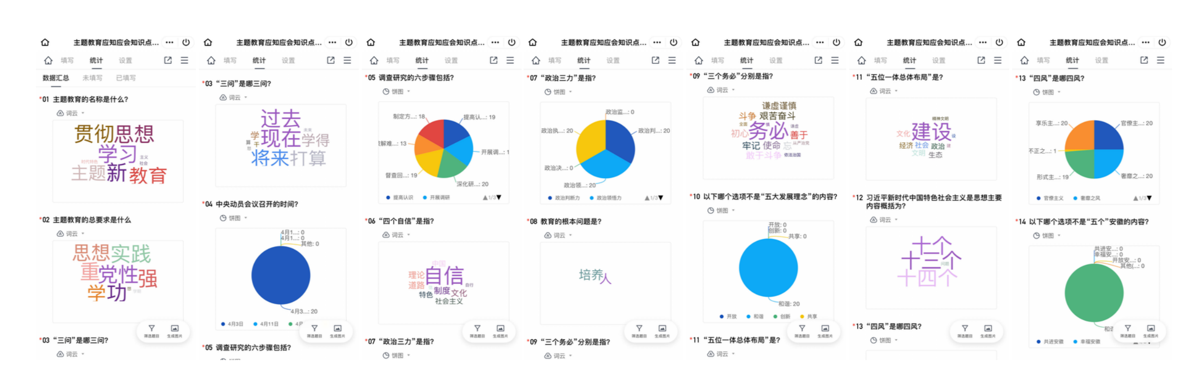1201x388 pixels.
Task: Tap power icon in the question-06 panel header
Action: pos(512,42)
